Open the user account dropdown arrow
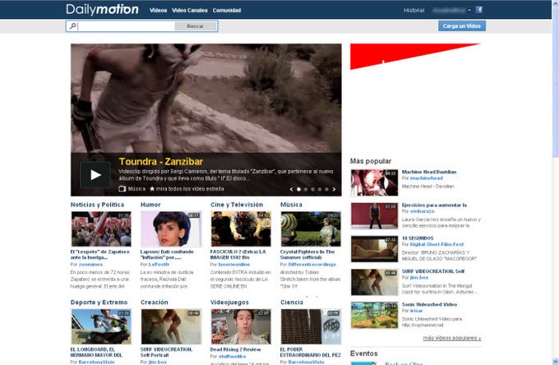Viewport: 559px width, 365px height. click(x=469, y=10)
